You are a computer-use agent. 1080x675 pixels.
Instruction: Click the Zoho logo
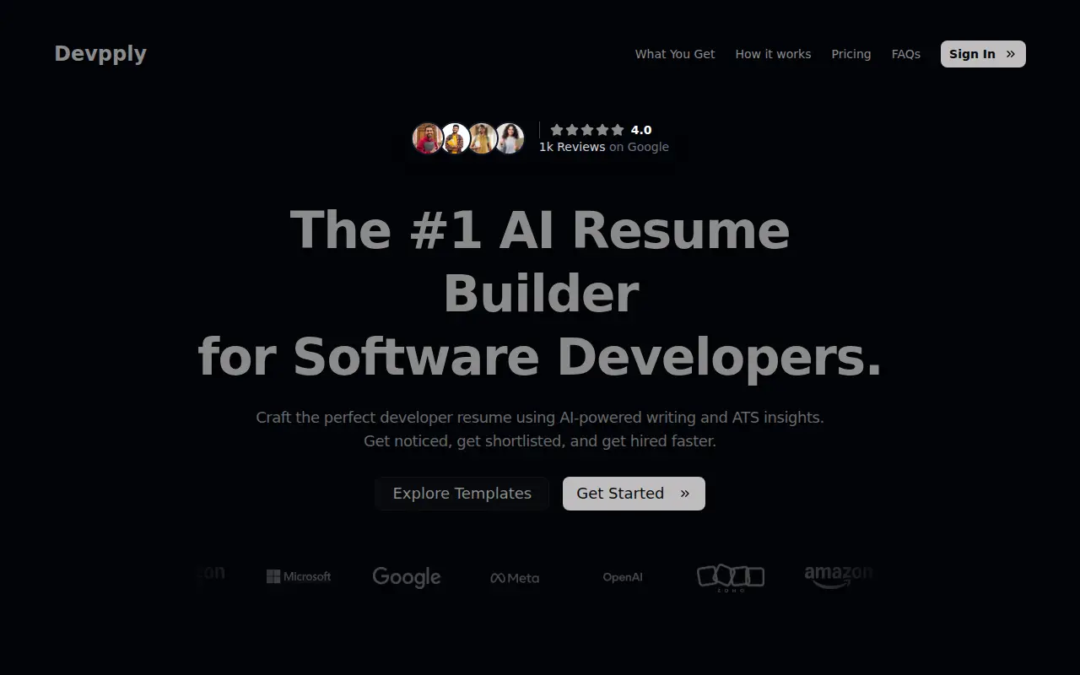(731, 578)
